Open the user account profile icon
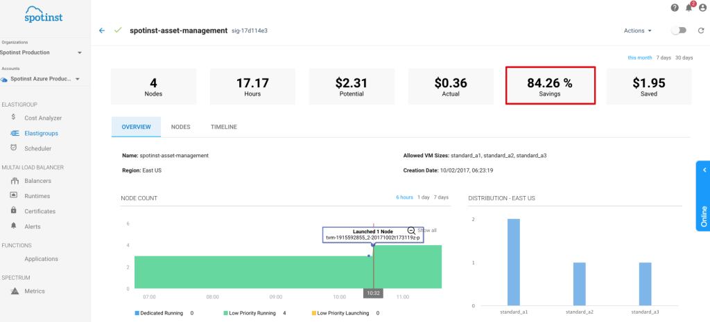710x322 pixels. coord(702,8)
